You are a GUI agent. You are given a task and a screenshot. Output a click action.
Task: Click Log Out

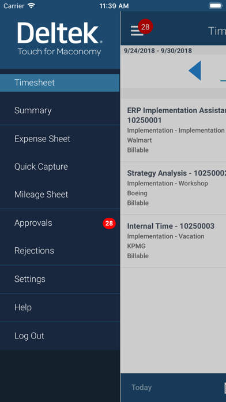tap(59, 336)
